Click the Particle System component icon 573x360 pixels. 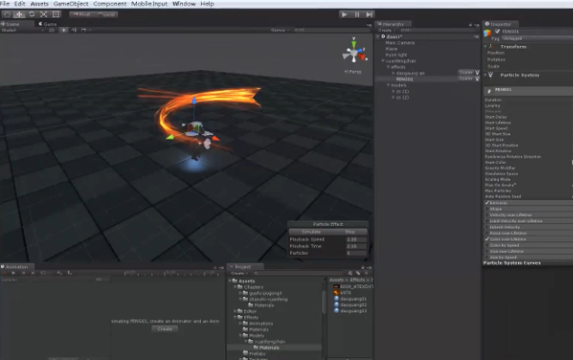491,75
